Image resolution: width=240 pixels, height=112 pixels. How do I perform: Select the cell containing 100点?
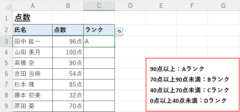click(x=68, y=52)
